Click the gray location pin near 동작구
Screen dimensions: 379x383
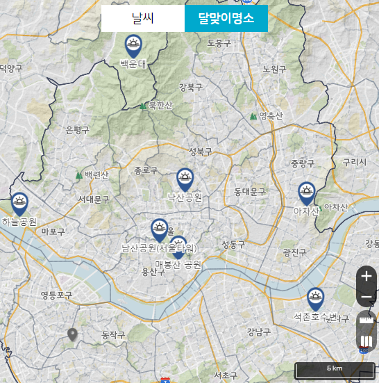(72, 334)
